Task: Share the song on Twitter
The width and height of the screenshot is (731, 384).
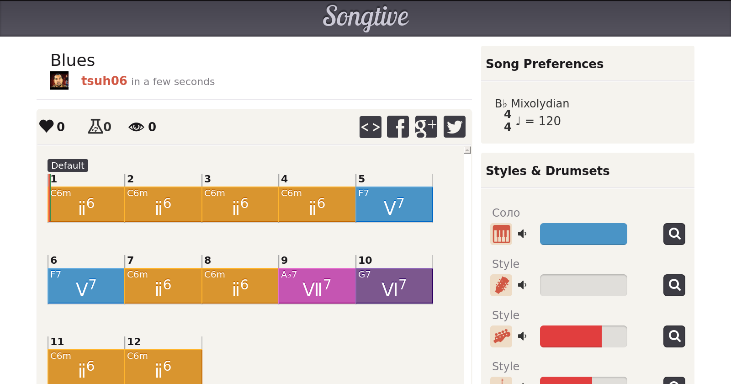Action: click(x=454, y=127)
